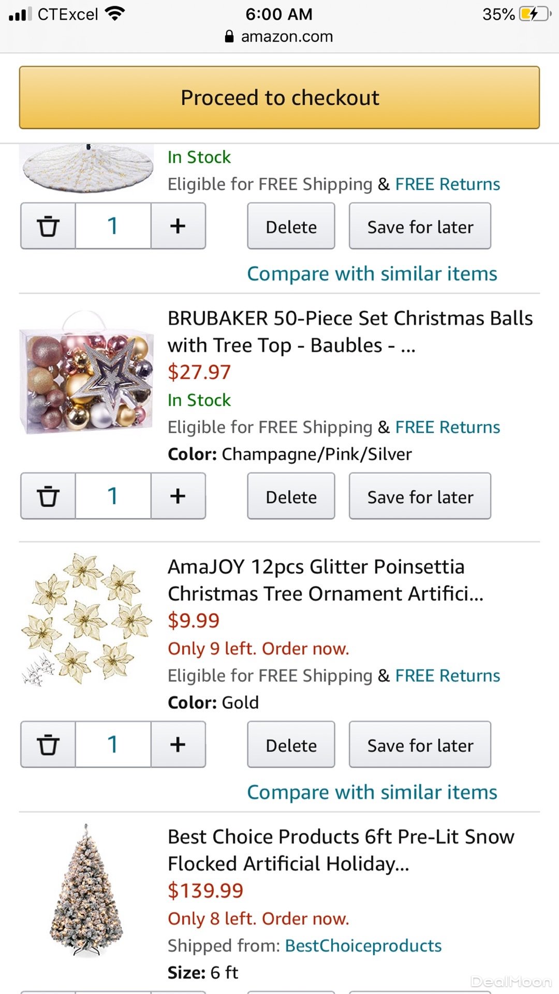Increase quantity of AmaJOY Poinsettia ornaments

[x=178, y=744]
